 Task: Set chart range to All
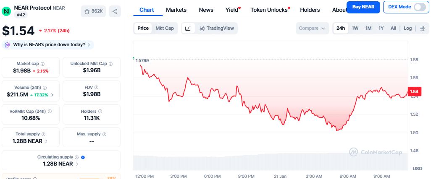(x=393, y=28)
